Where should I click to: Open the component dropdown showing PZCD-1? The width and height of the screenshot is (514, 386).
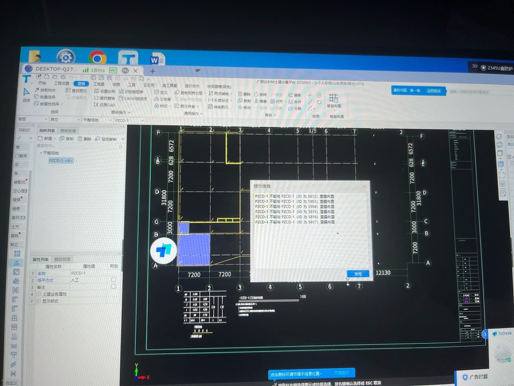tap(129, 120)
